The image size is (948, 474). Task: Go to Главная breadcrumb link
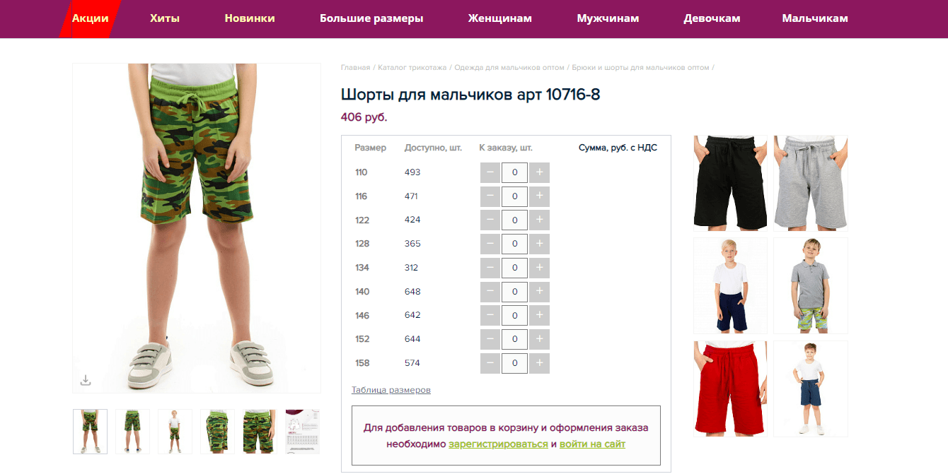355,68
